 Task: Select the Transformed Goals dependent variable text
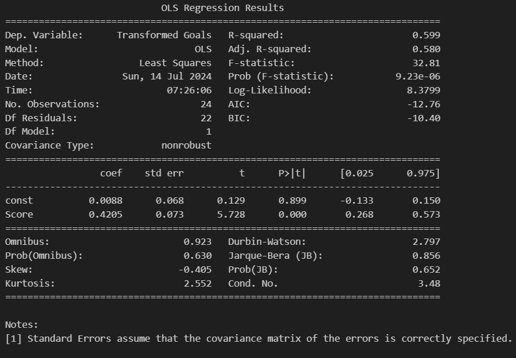164,35
